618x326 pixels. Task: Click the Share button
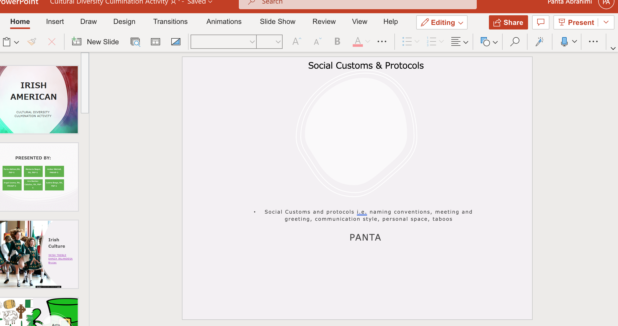click(508, 22)
